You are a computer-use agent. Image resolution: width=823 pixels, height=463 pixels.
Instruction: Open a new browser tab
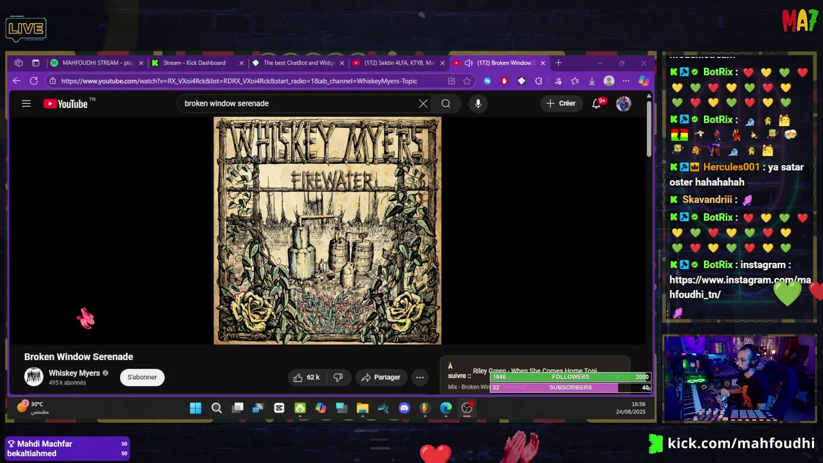coord(558,63)
